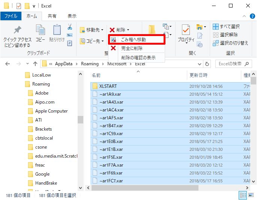This screenshot has width=257, height=200.
Task: Choose 完全に削除 menu entry
Action: click(x=137, y=48)
